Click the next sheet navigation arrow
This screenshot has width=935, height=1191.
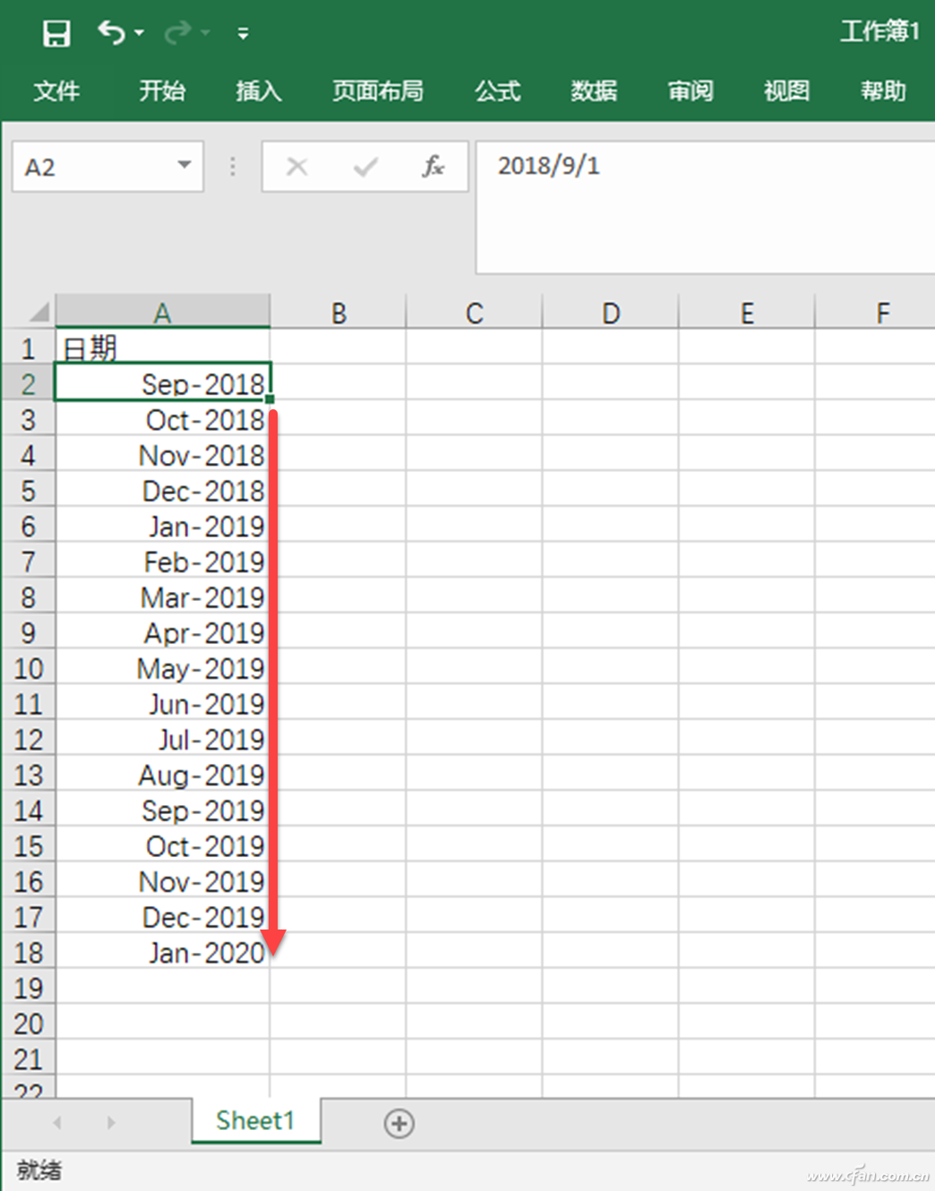pos(111,1122)
